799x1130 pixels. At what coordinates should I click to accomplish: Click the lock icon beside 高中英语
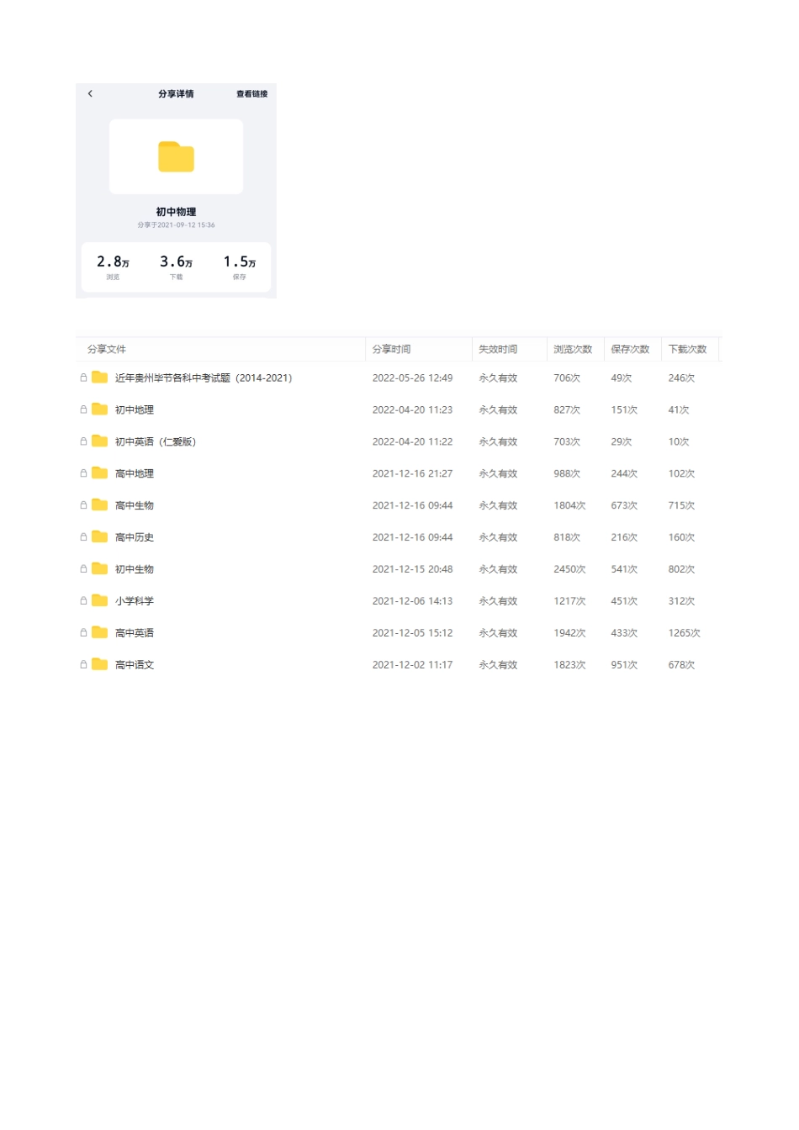pyautogui.click(x=83, y=632)
